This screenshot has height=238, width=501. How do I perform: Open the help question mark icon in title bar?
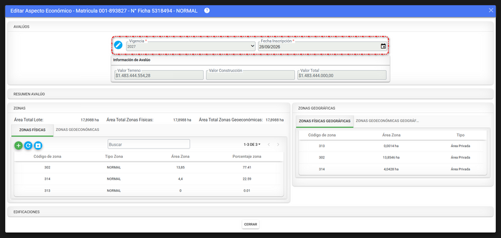(x=207, y=11)
